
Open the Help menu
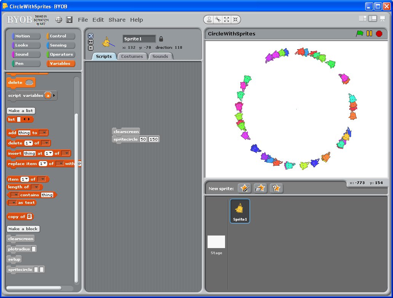(x=136, y=20)
